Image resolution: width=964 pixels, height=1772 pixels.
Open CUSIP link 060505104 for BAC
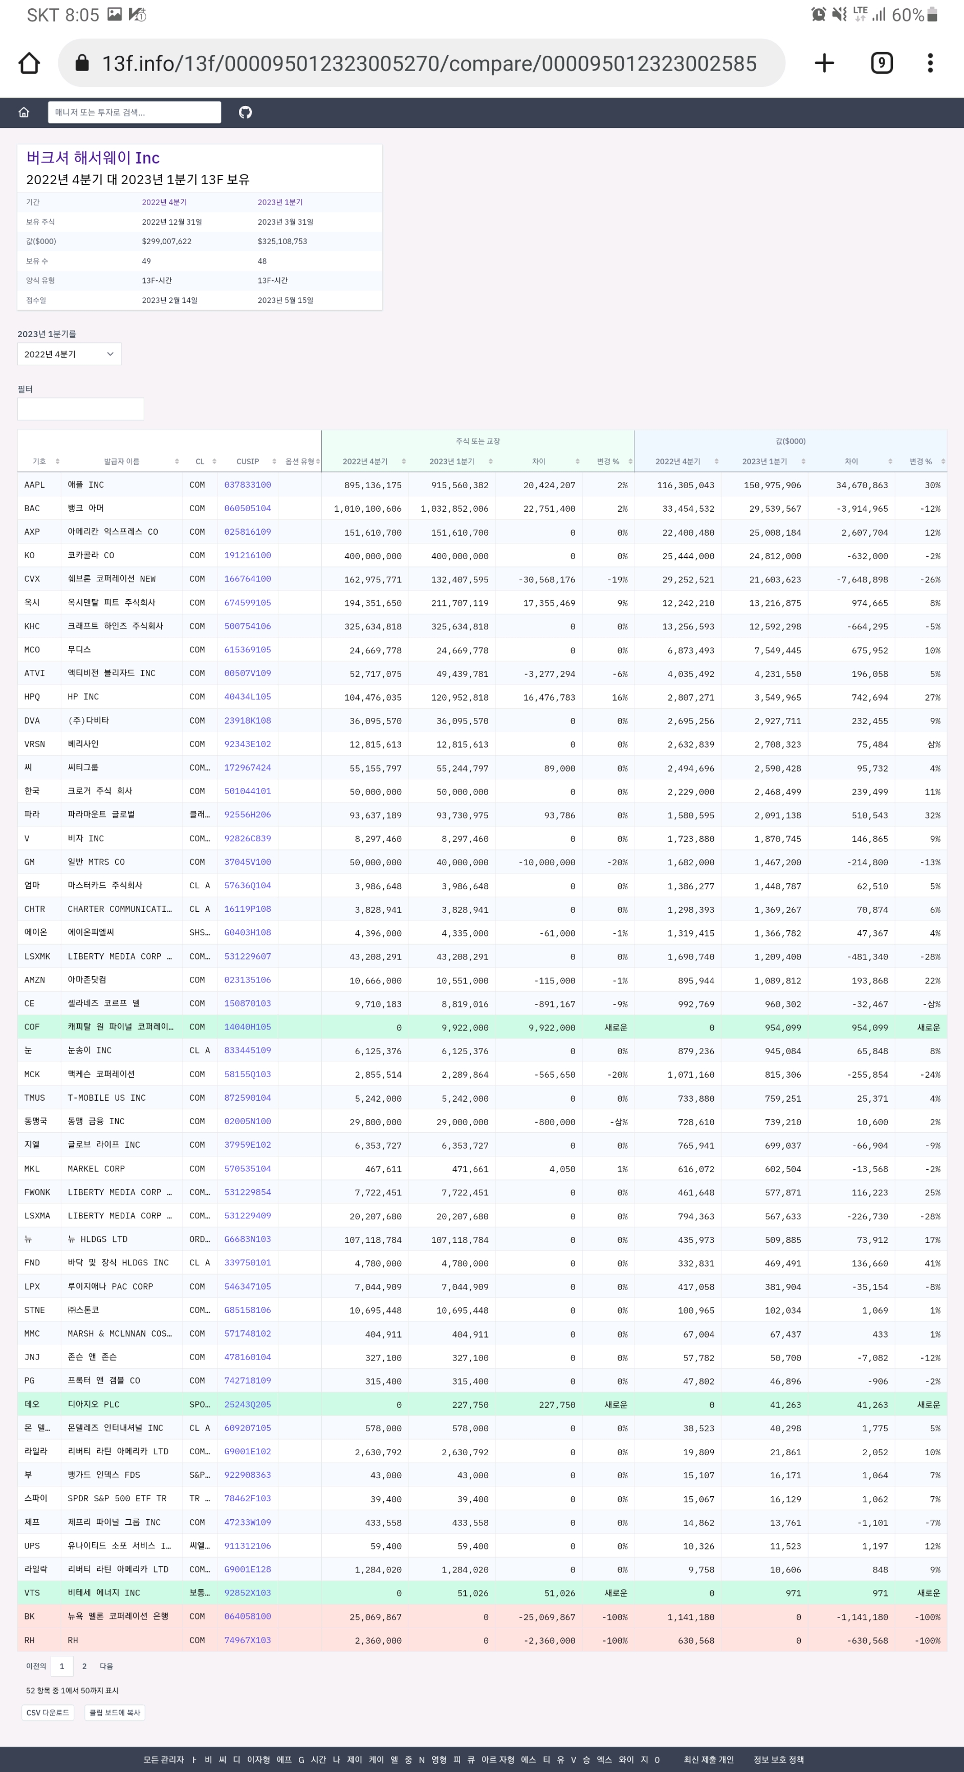click(x=248, y=508)
